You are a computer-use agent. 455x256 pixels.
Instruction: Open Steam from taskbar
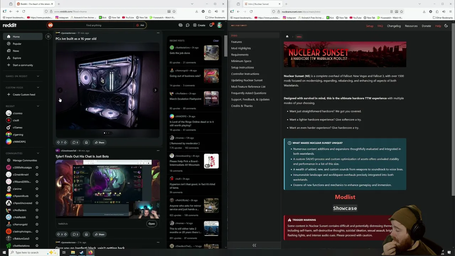point(81,252)
